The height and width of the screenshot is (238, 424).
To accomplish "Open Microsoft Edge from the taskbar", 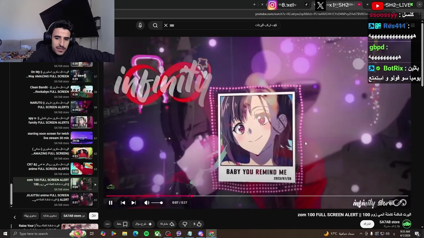I will pyautogui.click(x=135, y=234).
